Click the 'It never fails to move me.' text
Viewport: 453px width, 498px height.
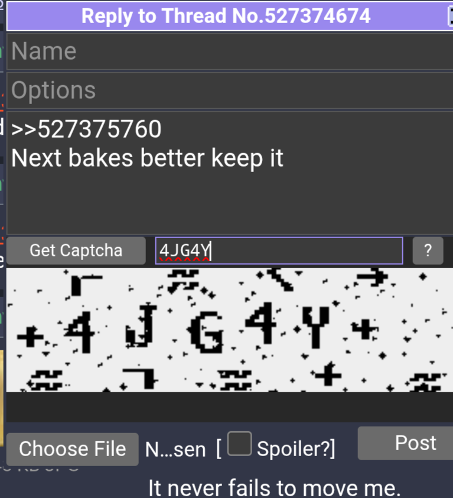click(275, 488)
